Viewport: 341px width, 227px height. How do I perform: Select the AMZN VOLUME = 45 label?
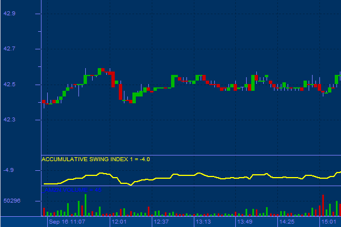click(x=72, y=190)
